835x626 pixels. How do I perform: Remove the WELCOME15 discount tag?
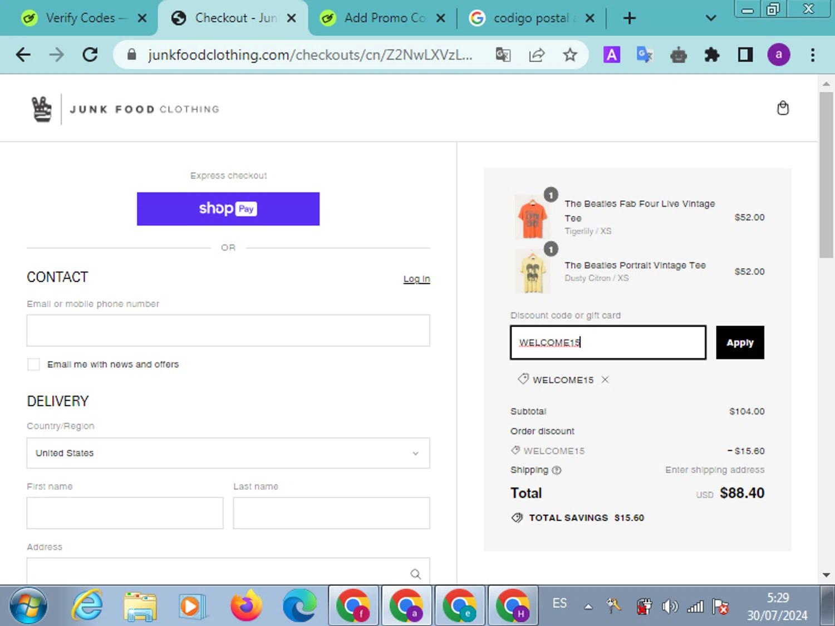click(605, 379)
